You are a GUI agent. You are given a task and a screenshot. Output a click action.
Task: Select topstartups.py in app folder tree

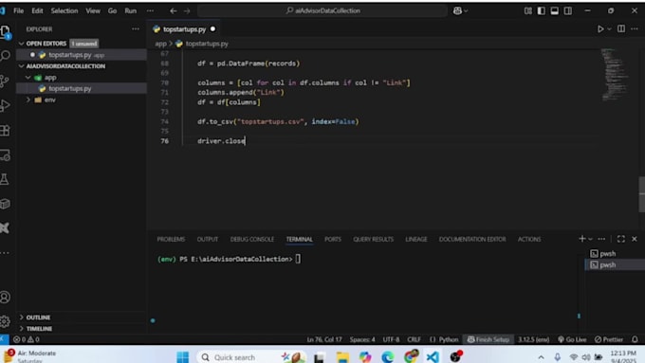[x=69, y=88]
